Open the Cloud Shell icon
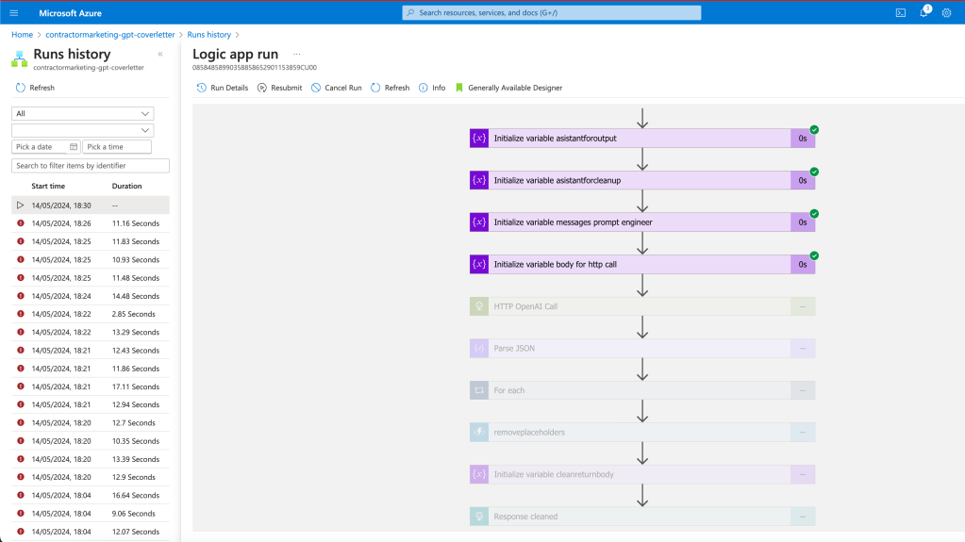Viewport: 965px width, 542px height. click(900, 13)
